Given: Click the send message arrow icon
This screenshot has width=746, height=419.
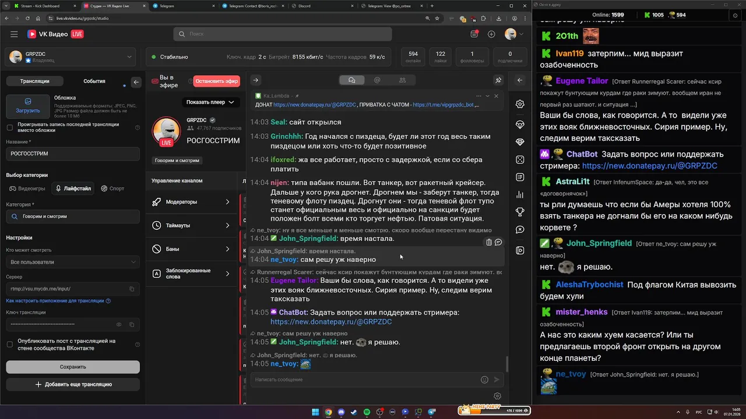Looking at the screenshot, I should pyautogui.click(x=497, y=379).
